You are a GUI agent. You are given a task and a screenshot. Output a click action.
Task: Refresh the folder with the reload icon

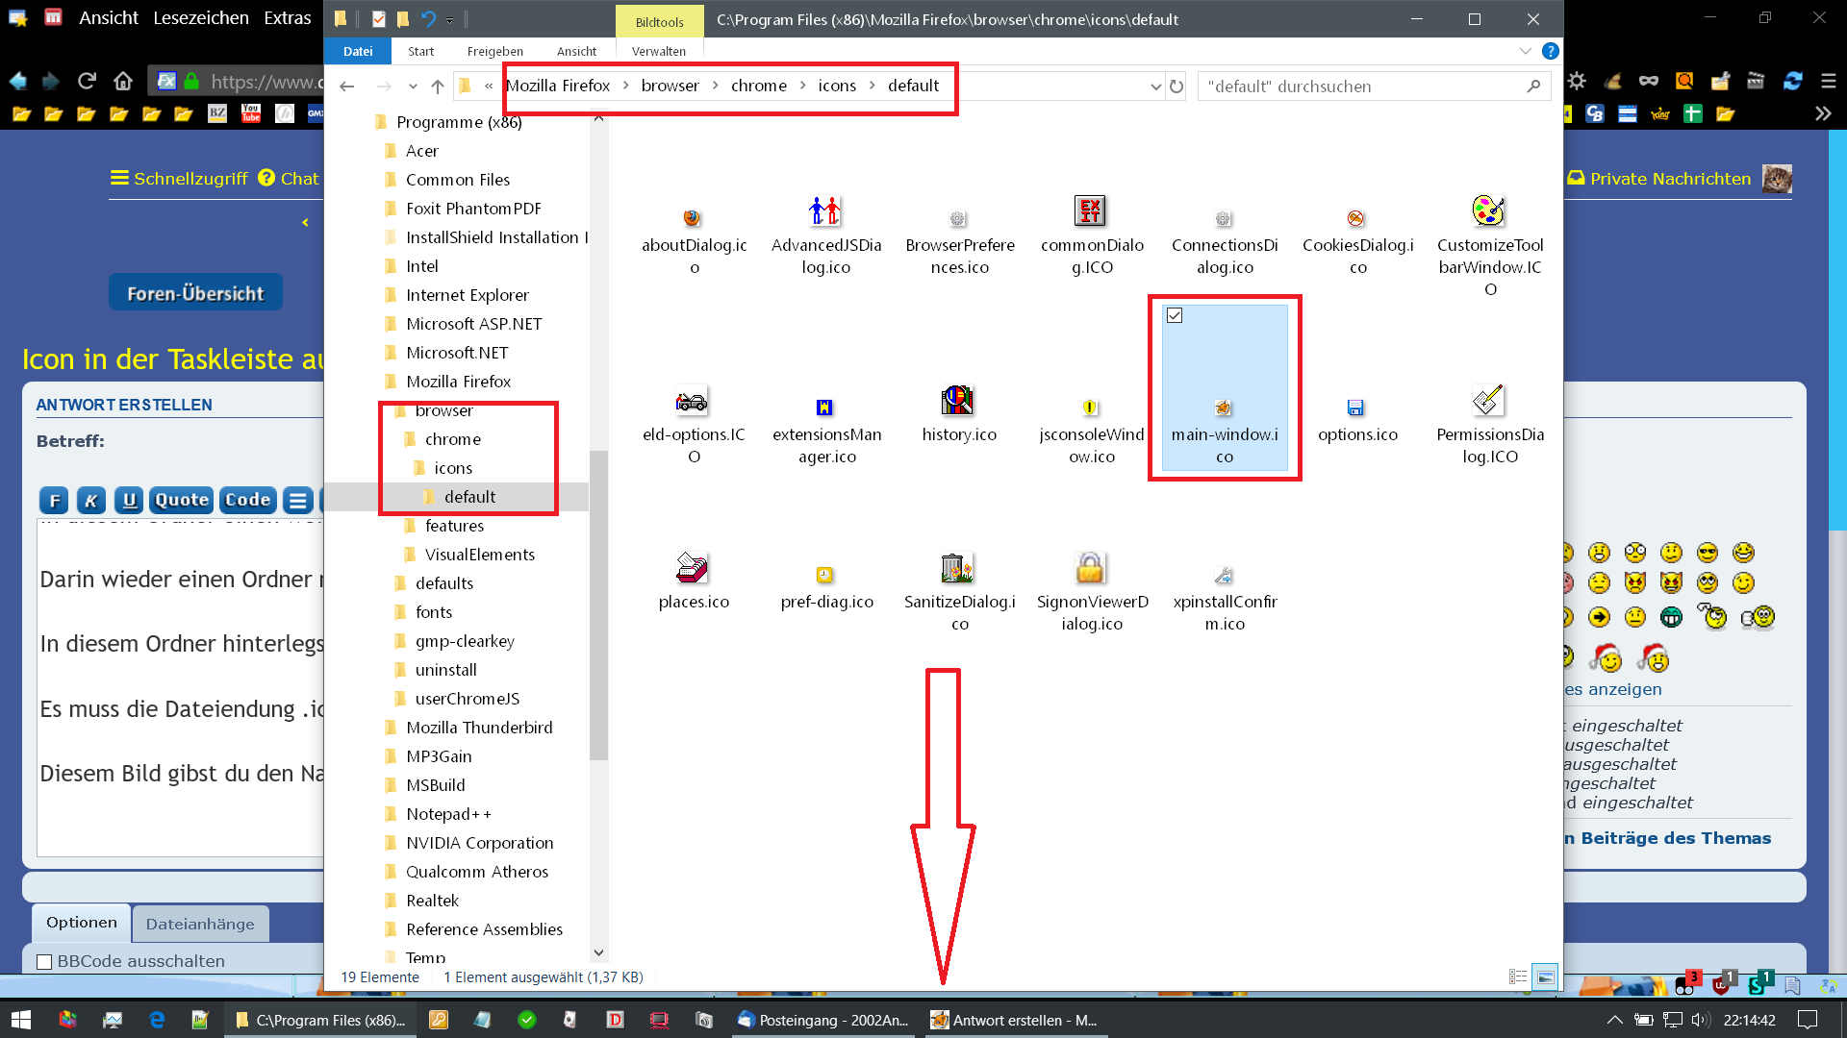[x=1177, y=86]
